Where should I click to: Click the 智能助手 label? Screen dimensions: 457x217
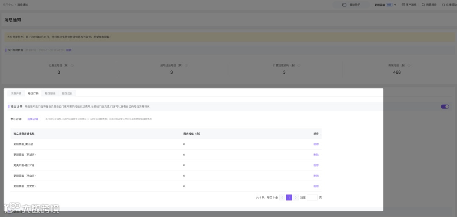(355, 5)
